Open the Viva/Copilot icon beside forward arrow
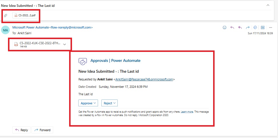The image size is (278, 138). (255, 28)
